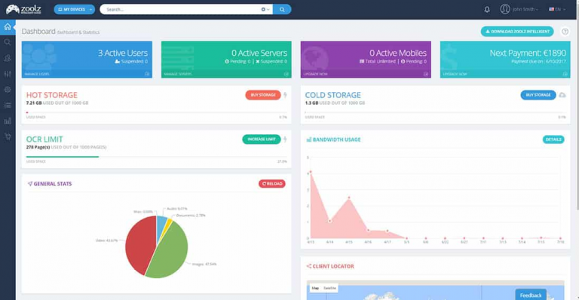Switch the client map to Map view
Image resolution: width=579 pixels, height=300 pixels.
(315, 288)
